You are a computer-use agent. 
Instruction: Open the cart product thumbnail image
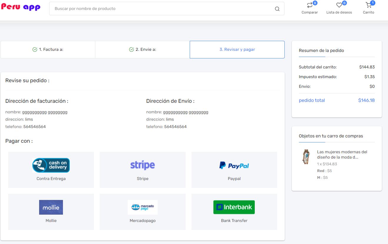point(306,157)
